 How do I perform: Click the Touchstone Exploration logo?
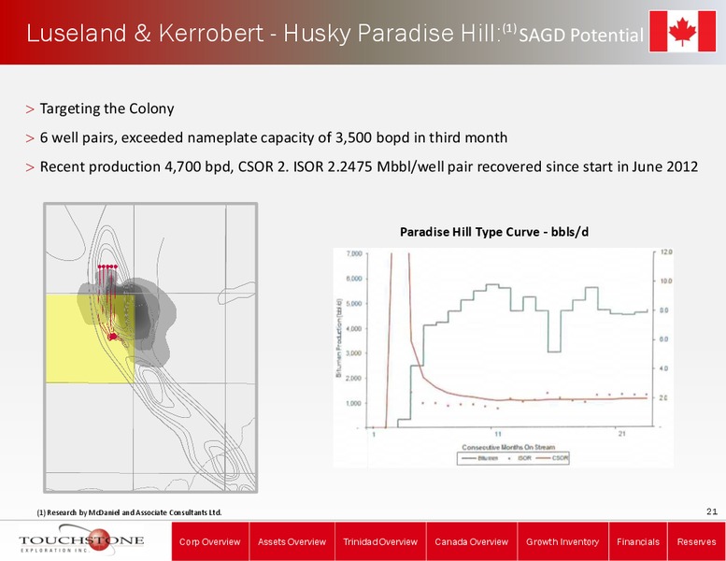coord(81,539)
